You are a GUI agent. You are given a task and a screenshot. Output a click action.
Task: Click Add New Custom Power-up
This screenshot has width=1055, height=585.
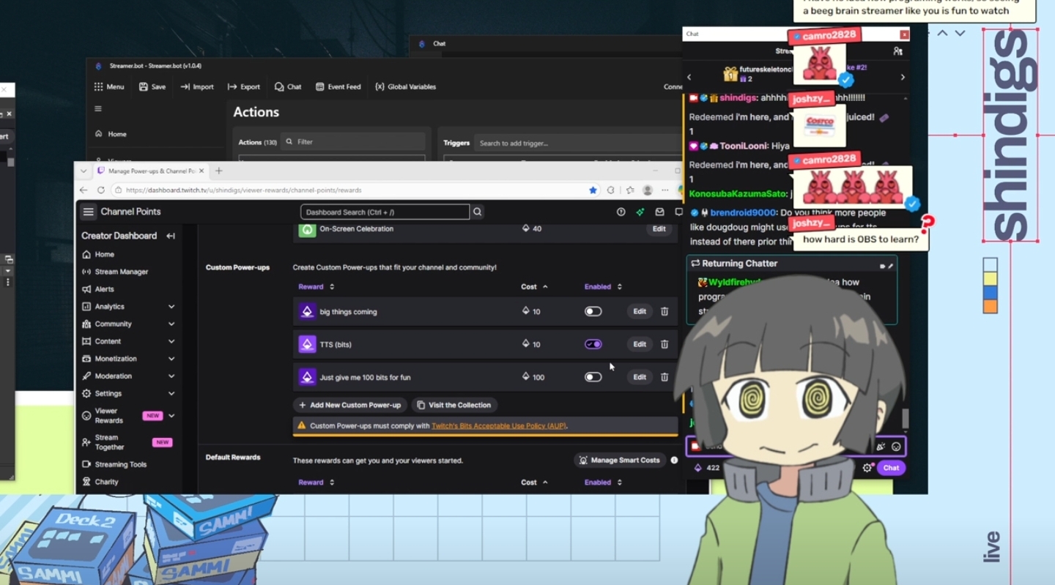point(350,405)
